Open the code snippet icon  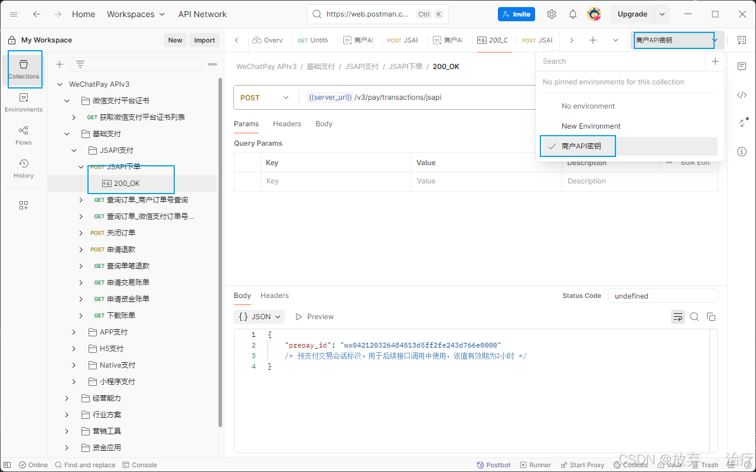tap(742, 95)
